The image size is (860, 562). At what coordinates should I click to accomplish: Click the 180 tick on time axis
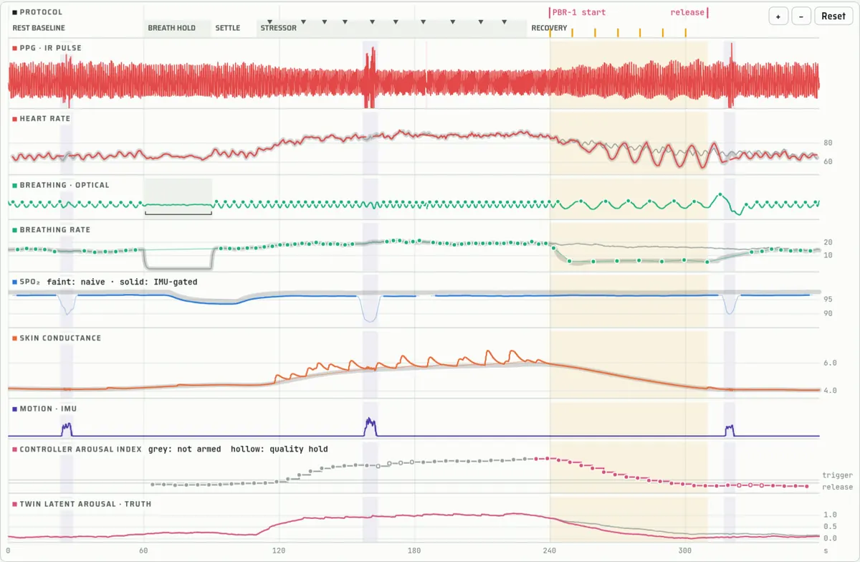click(414, 550)
